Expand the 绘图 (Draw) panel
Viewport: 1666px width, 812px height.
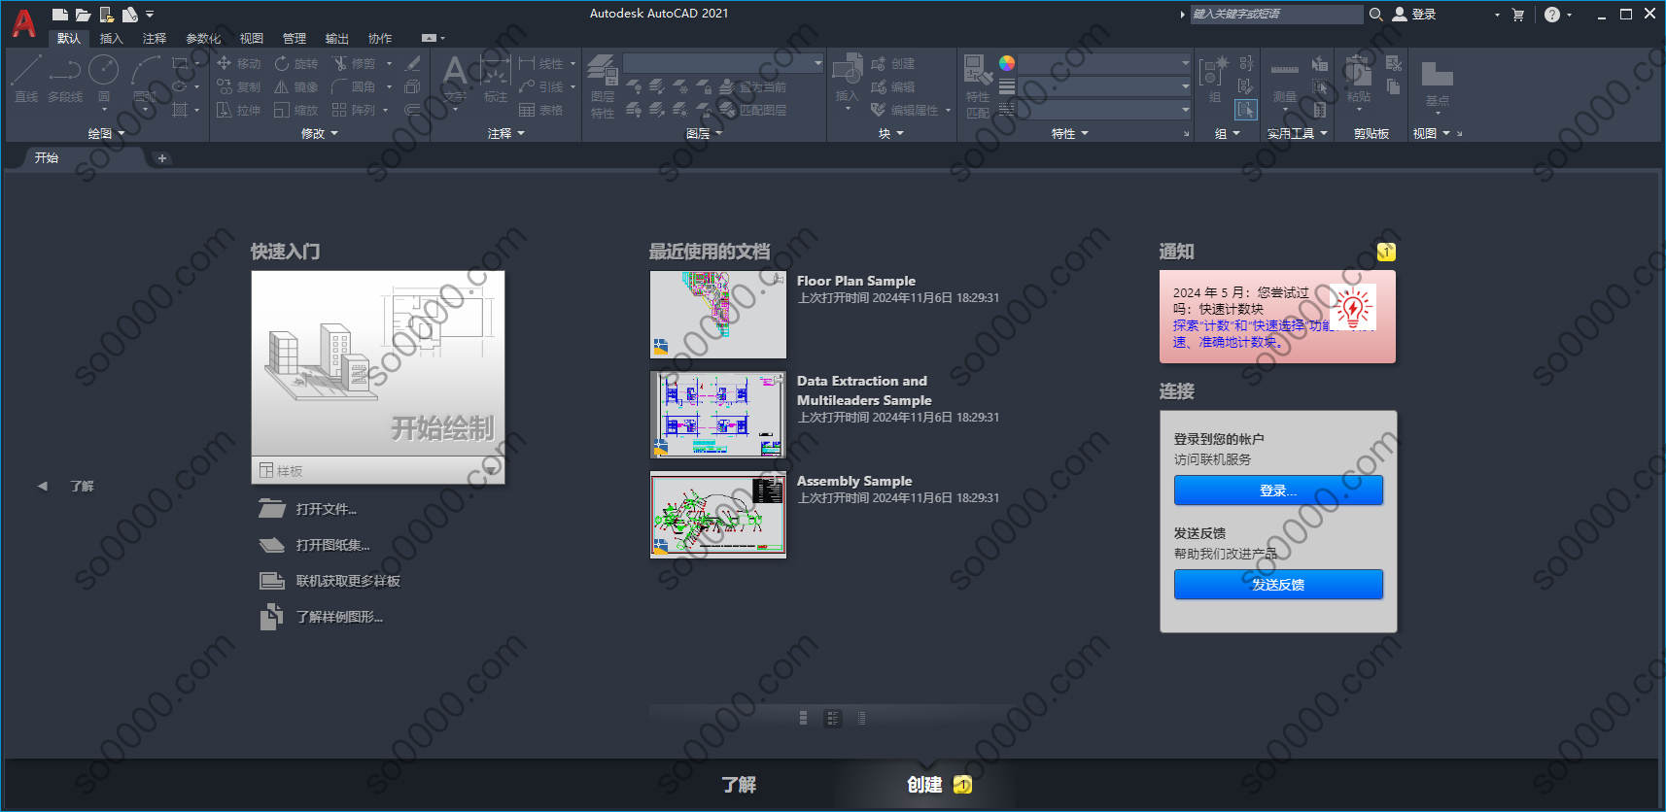click(x=107, y=133)
